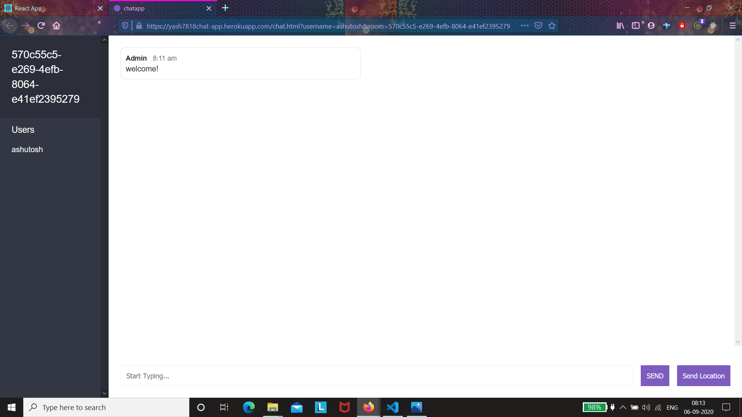Bookmark this page with star icon

click(552, 26)
